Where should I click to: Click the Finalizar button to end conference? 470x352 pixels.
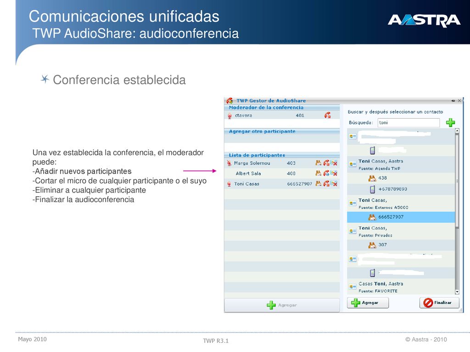439,302
